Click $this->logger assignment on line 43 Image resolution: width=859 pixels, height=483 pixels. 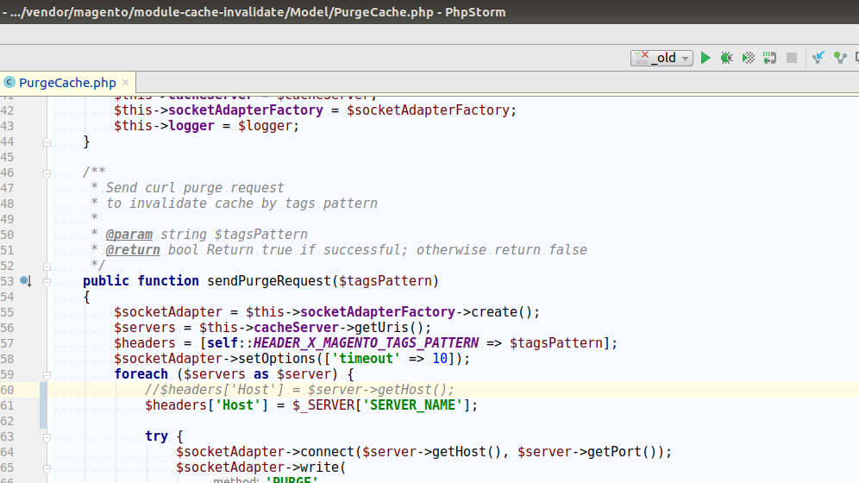[206, 126]
